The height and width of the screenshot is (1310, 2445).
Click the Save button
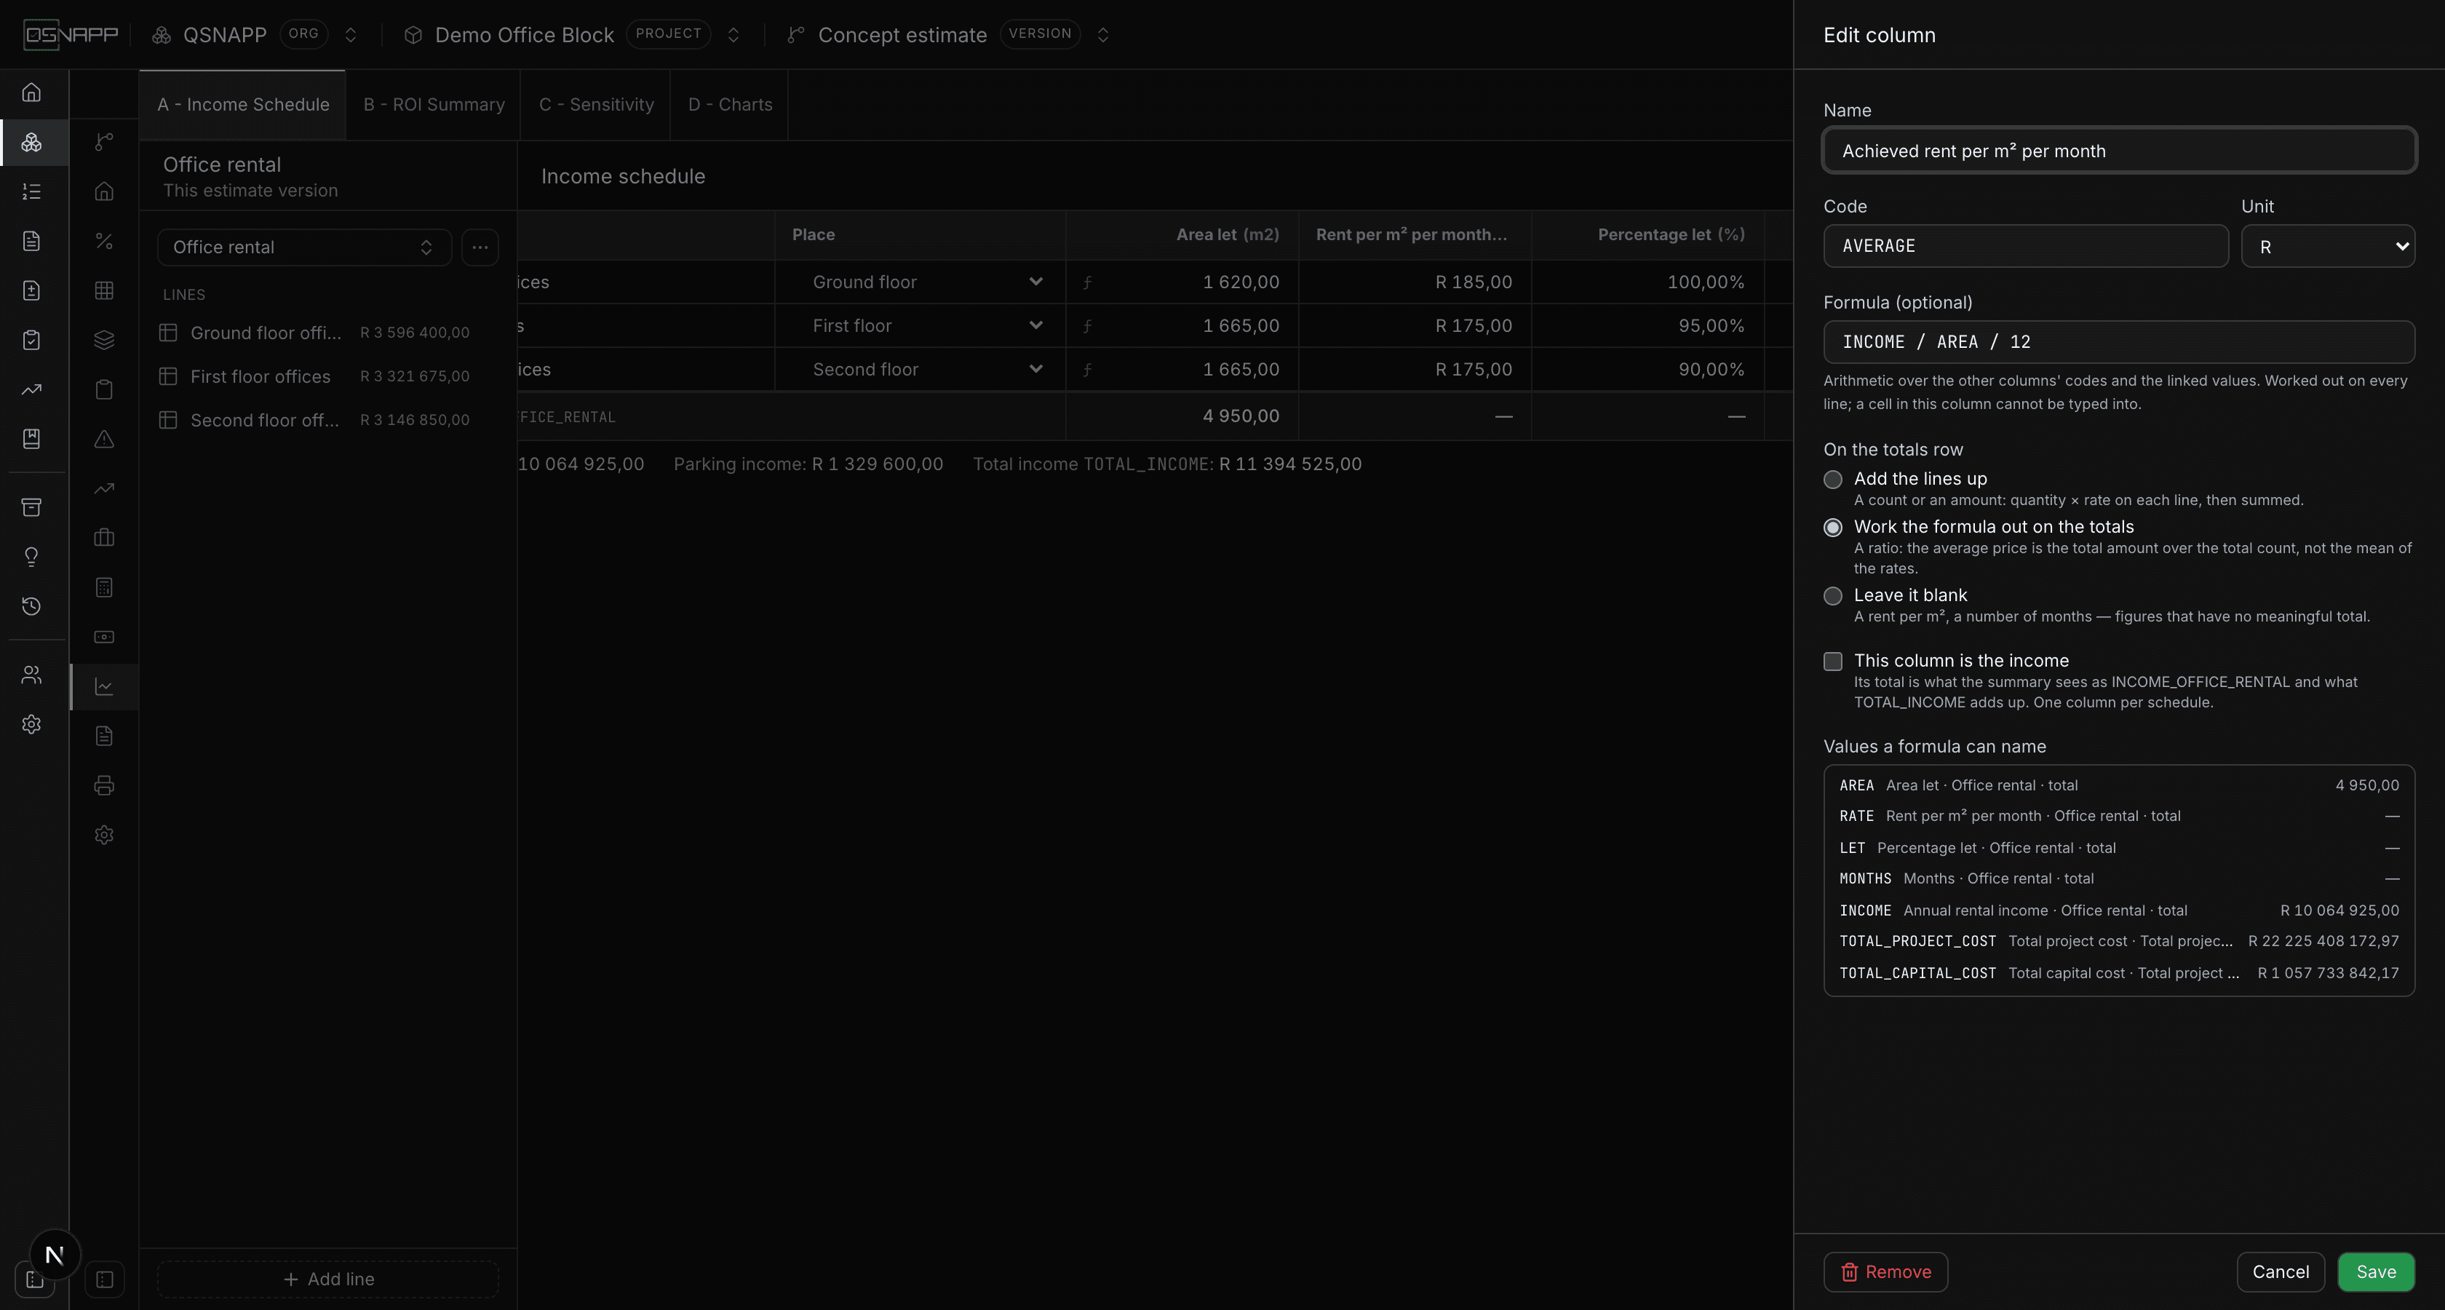[2376, 1272]
